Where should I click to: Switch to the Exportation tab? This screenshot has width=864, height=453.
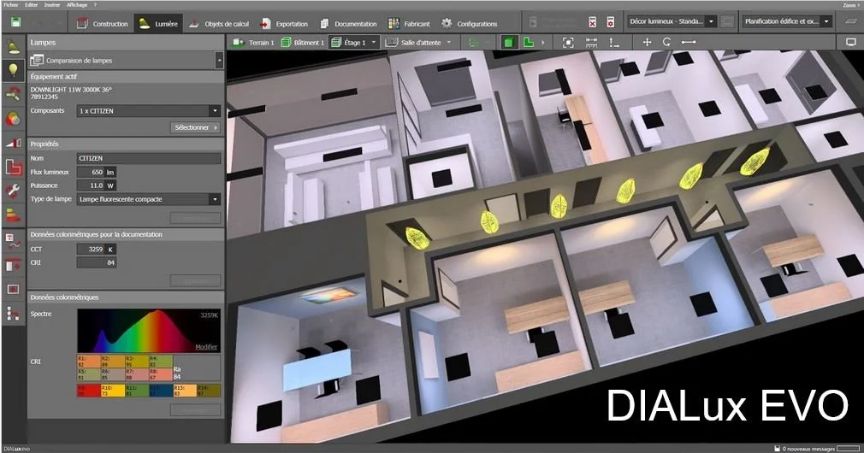click(284, 24)
